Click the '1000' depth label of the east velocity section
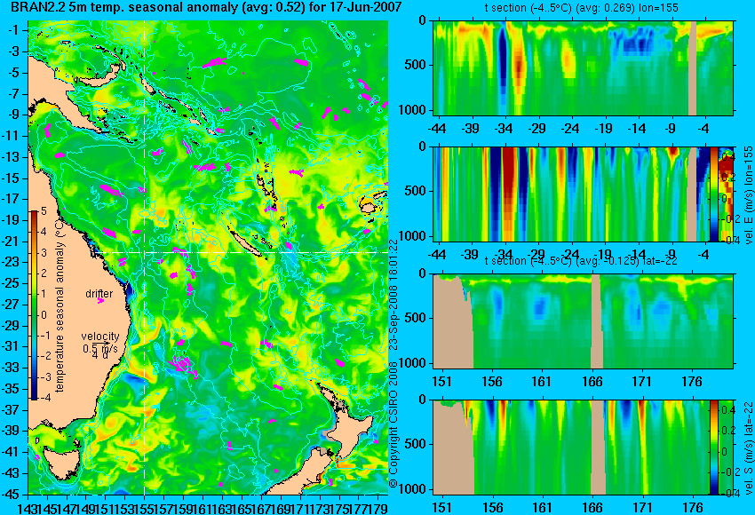This screenshot has width=755, height=515. 412,236
